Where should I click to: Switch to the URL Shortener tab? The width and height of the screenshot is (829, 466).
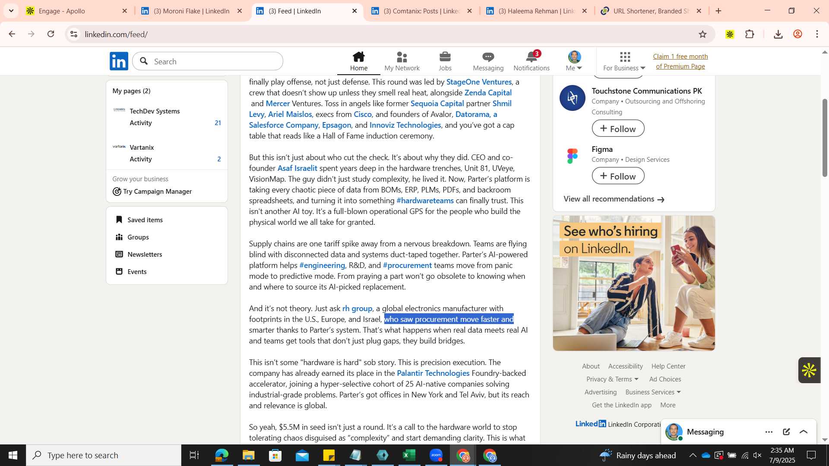[651, 11]
